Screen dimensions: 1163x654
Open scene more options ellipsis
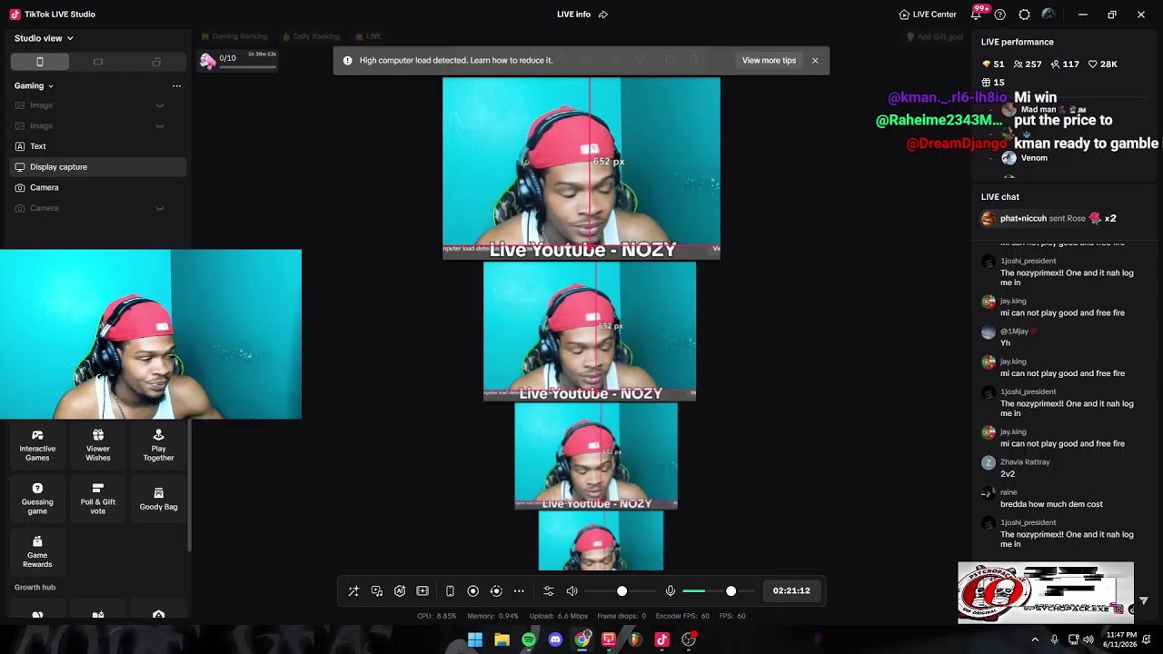(x=176, y=85)
